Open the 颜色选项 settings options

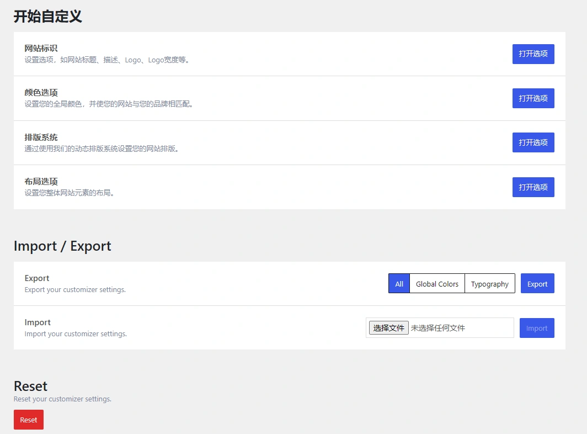tap(532, 98)
